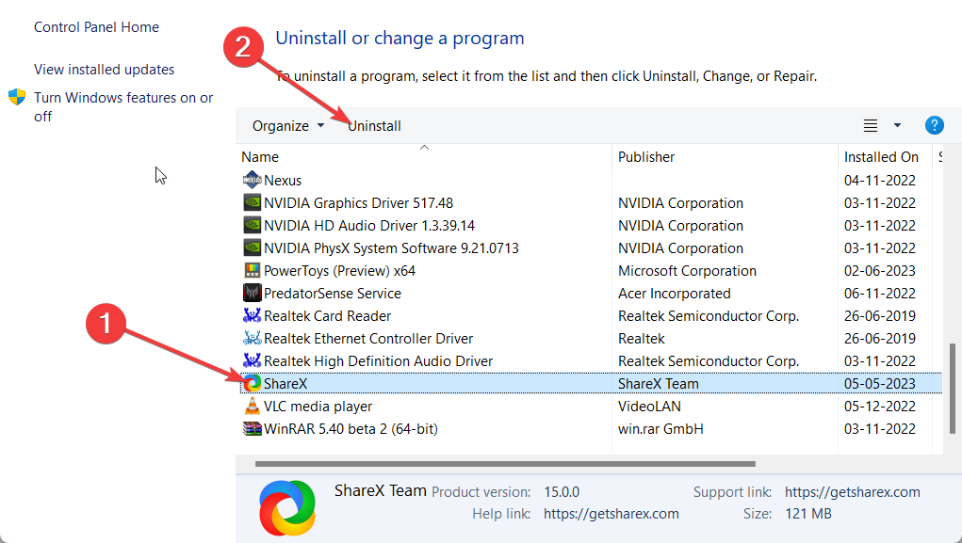Click the horizontal scrollbar thumb
This screenshot has height=543, width=962.
[x=505, y=464]
